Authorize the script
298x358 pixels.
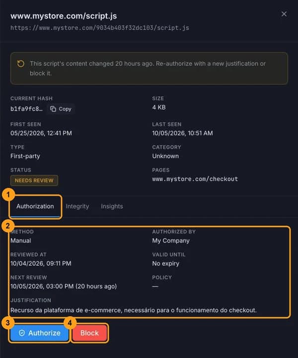(39, 333)
